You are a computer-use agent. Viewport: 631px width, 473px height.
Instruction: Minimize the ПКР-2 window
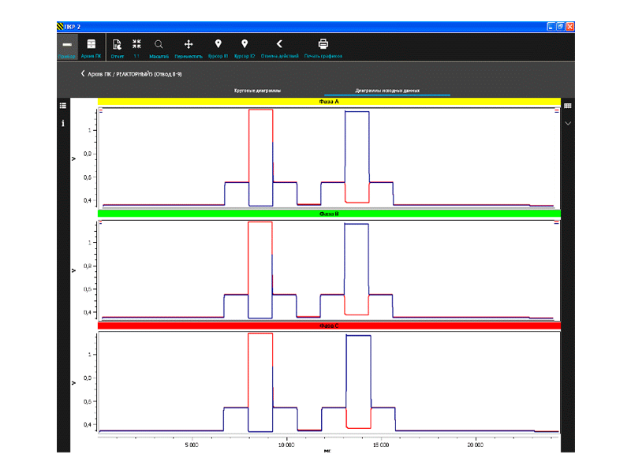[x=551, y=27]
